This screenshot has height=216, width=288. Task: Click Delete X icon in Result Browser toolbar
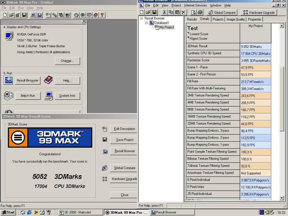[x=183, y=12]
